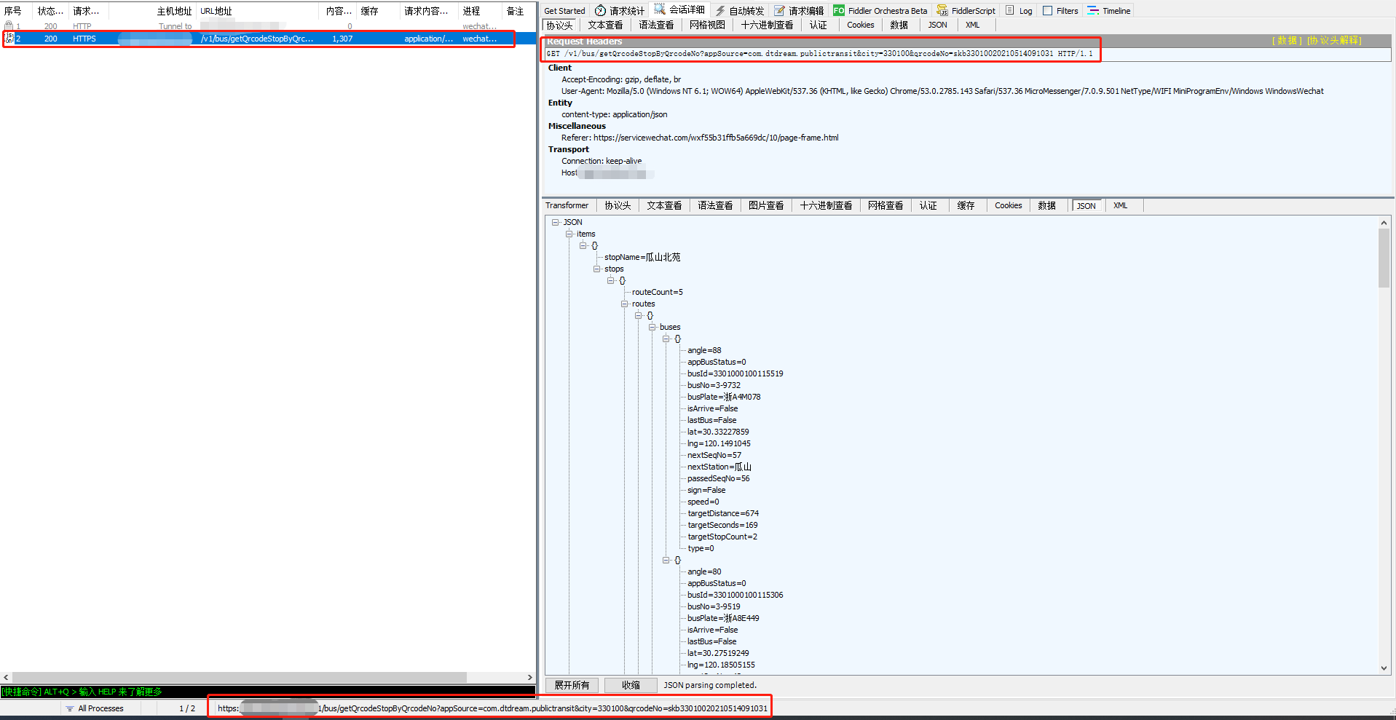
Task: Click the 展开所有 expand all button
Action: [x=572, y=685]
